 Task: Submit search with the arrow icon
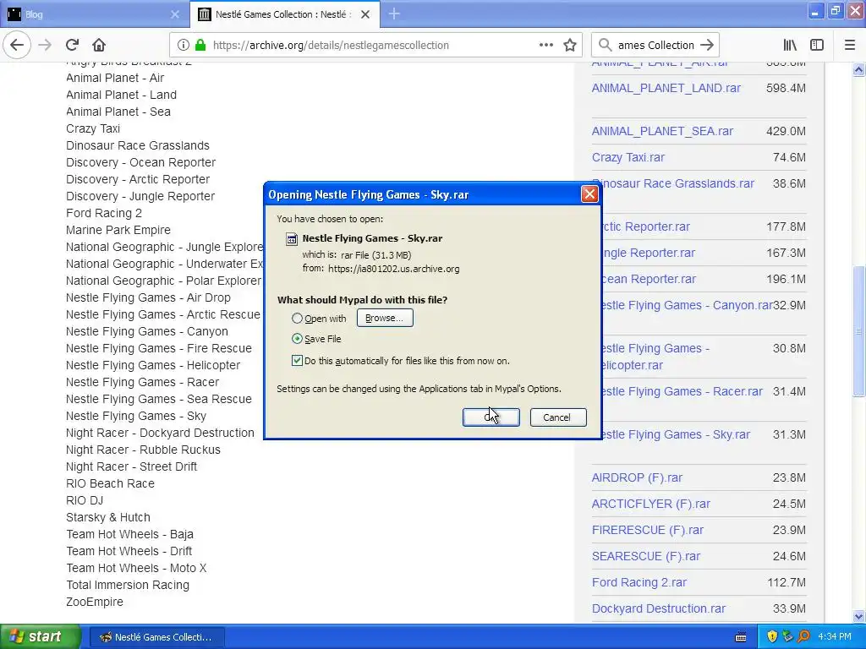pyautogui.click(x=706, y=46)
